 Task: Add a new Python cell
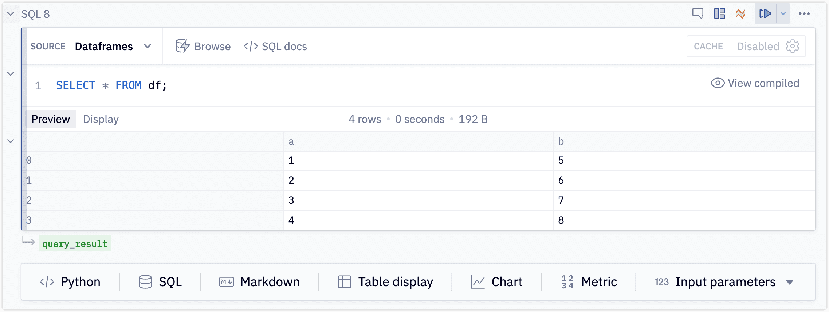(x=70, y=282)
